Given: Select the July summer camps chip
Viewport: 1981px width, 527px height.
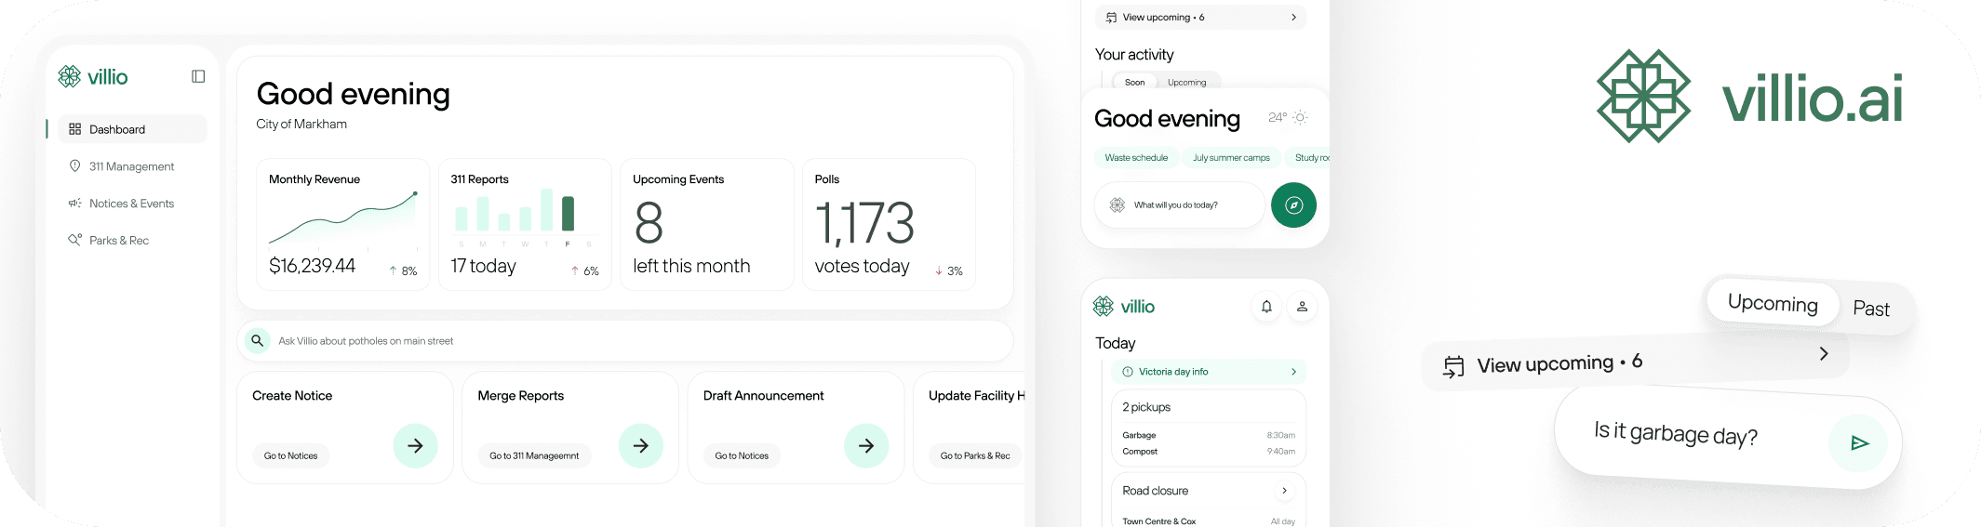Looking at the screenshot, I should [x=1231, y=158].
